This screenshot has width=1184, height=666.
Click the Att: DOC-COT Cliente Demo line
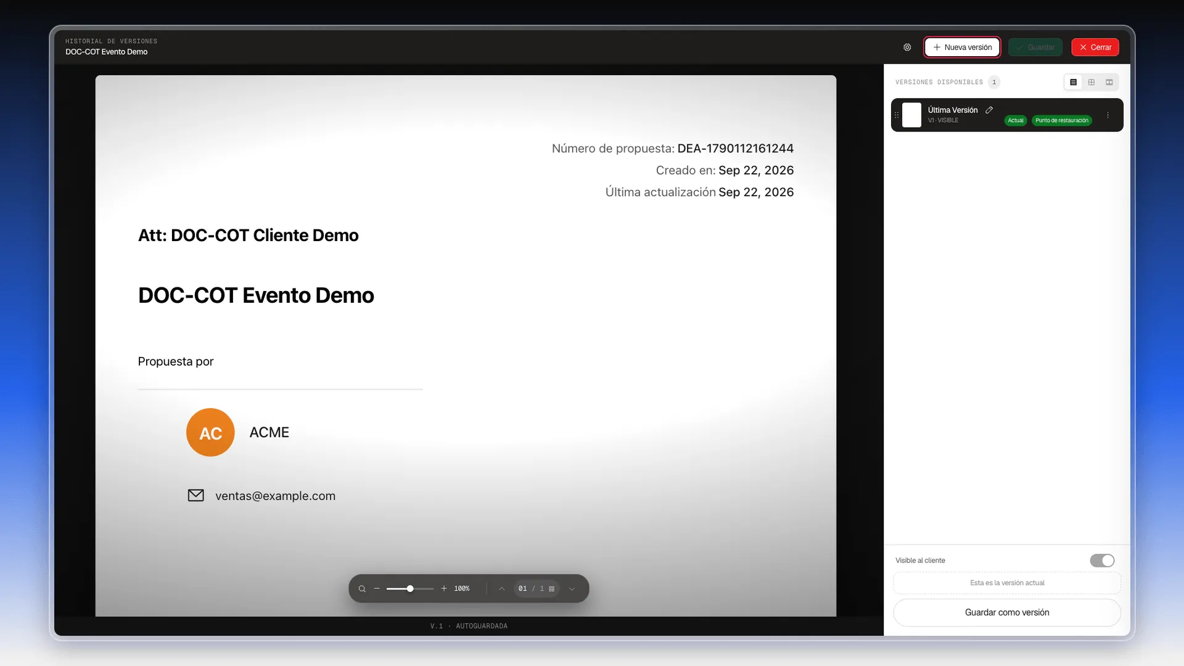(248, 236)
